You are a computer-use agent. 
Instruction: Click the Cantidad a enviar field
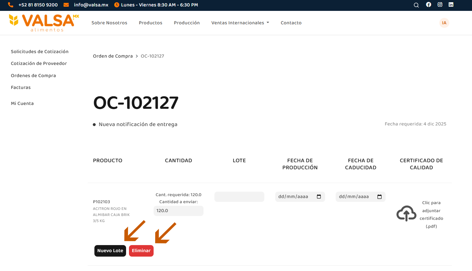(178, 211)
